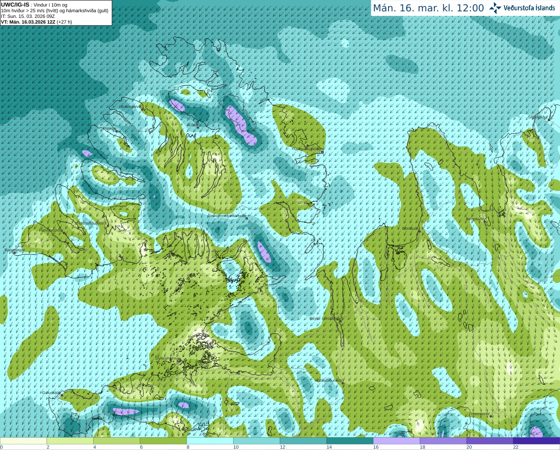Select the 6–8 m/s olive green swatch
The height and width of the screenshot is (450, 560).
click(x=163, y=441)
